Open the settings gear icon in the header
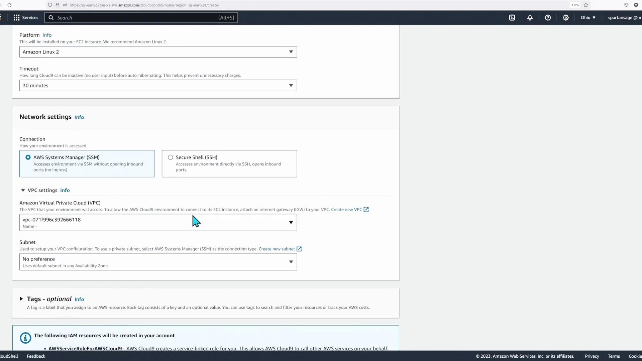The width and height of the screenshot is (642, 361). coord(566,18)
